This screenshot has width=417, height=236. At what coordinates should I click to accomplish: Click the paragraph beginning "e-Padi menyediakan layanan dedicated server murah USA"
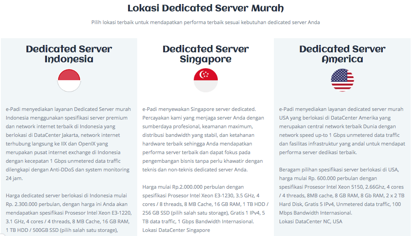[342, 131]
